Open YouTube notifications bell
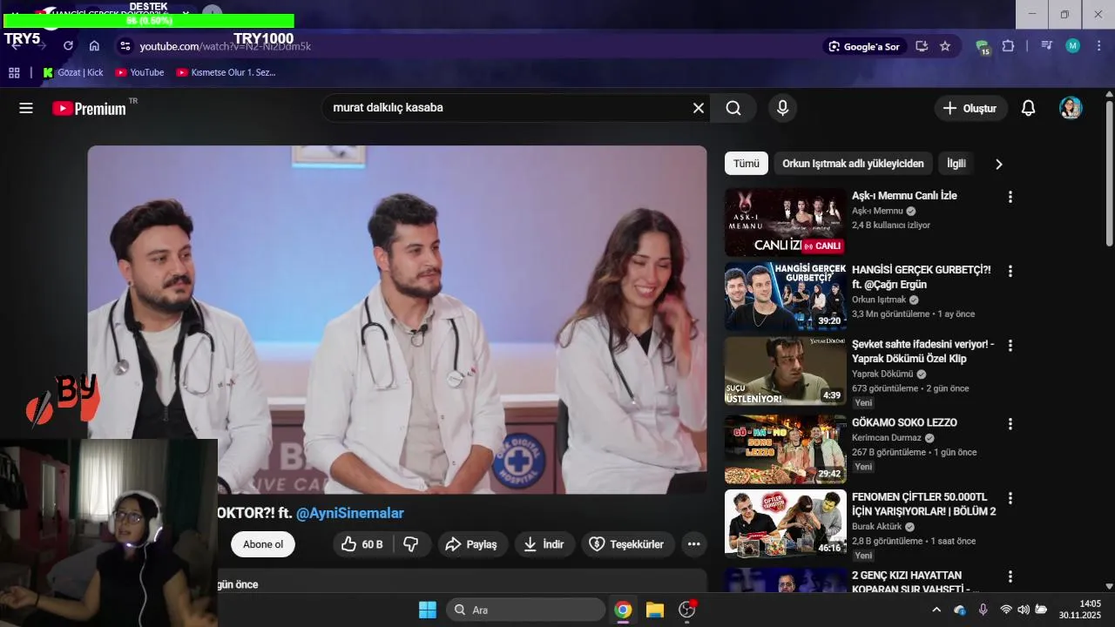 click(x=1028, y=108)
